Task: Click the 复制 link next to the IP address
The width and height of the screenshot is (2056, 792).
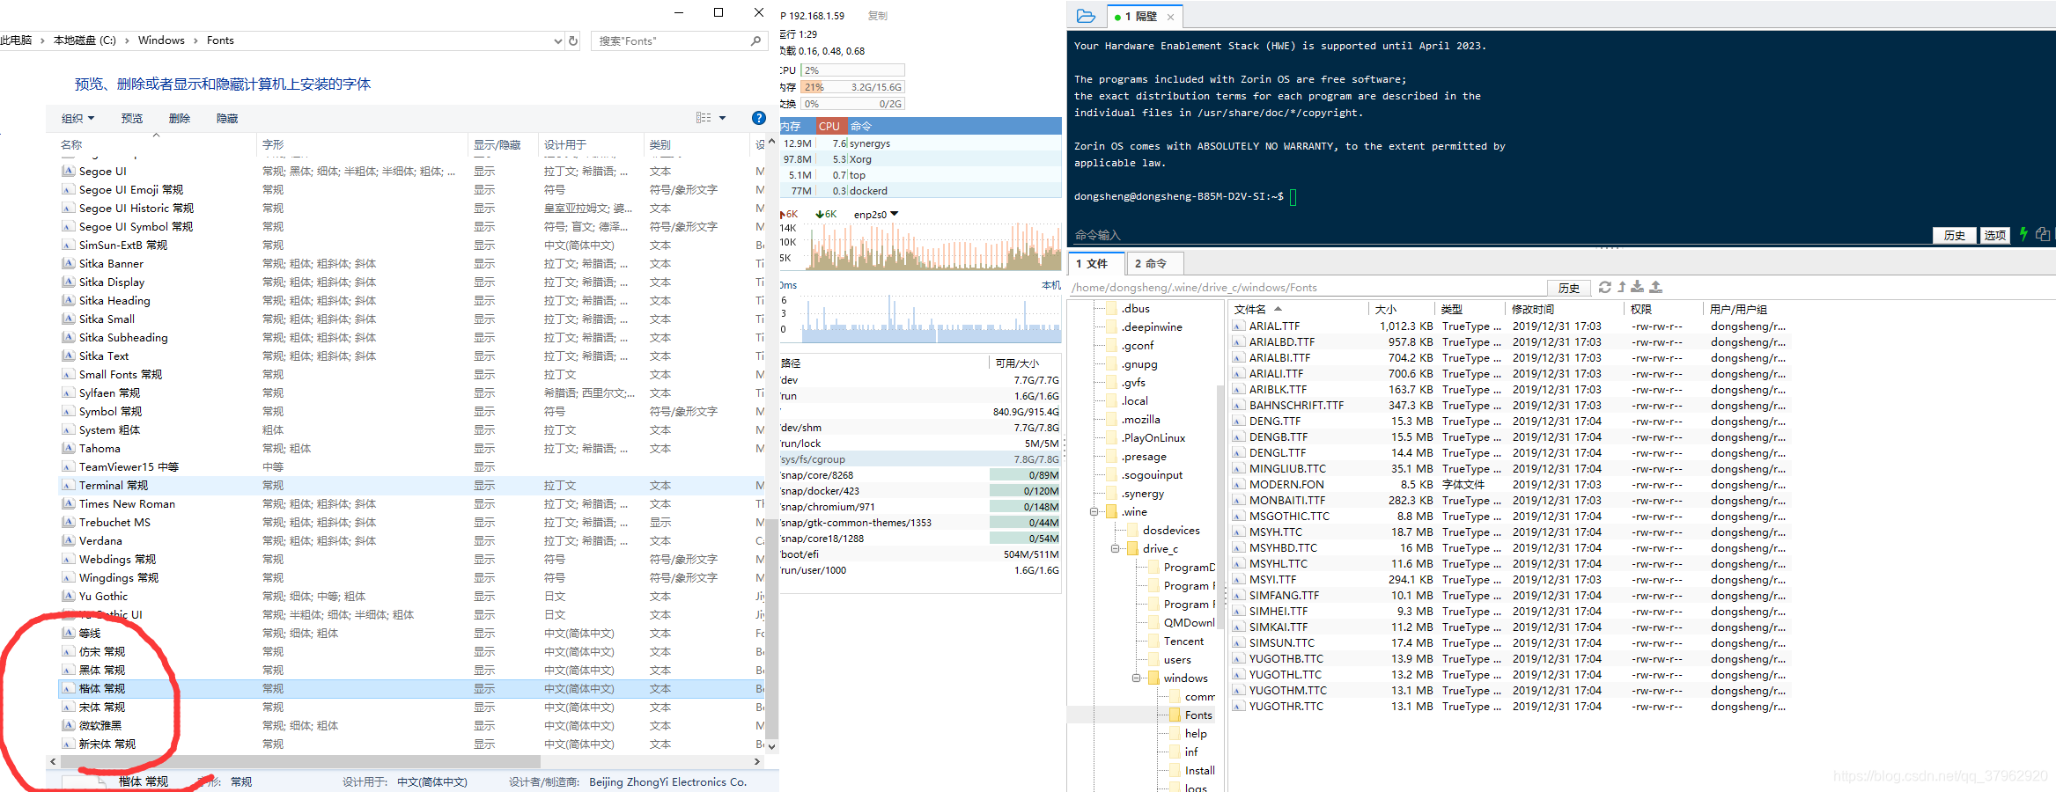Action: (x=877, y=16)
